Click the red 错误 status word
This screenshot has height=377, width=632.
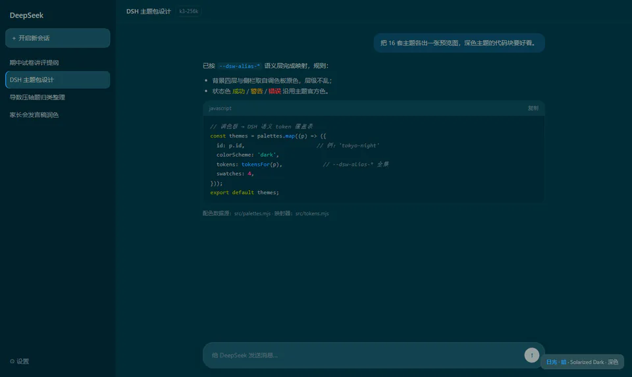point(275,91)
